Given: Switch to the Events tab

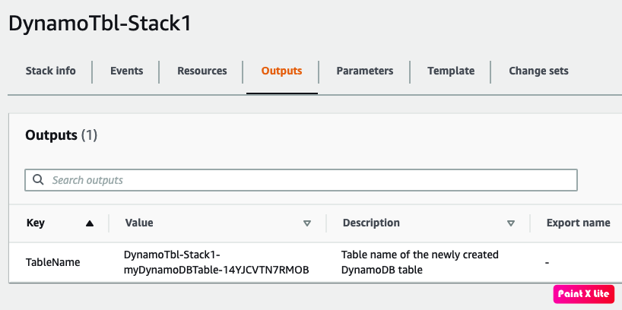Looking at the screenshot, I should pos(126,71).
